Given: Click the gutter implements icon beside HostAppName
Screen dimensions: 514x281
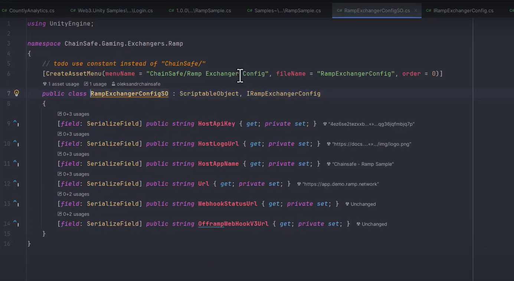Looking at the screenshot, I should pos(16,163).
